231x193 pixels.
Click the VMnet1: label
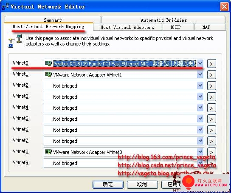tap(21, 74)
